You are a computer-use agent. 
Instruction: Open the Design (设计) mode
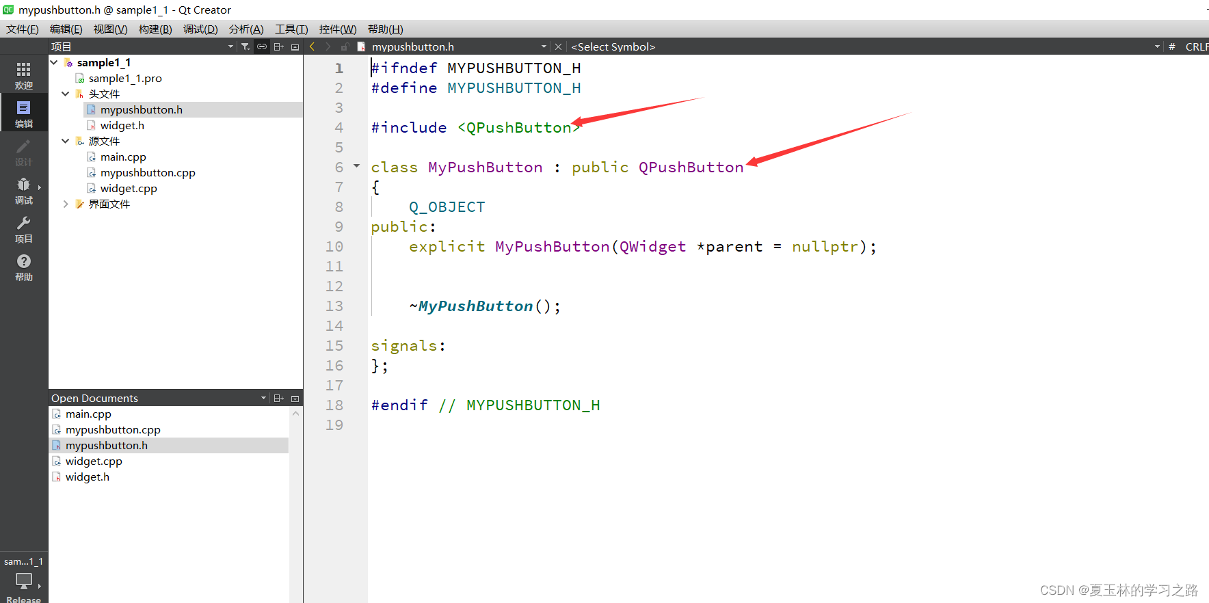coord(24,152)
